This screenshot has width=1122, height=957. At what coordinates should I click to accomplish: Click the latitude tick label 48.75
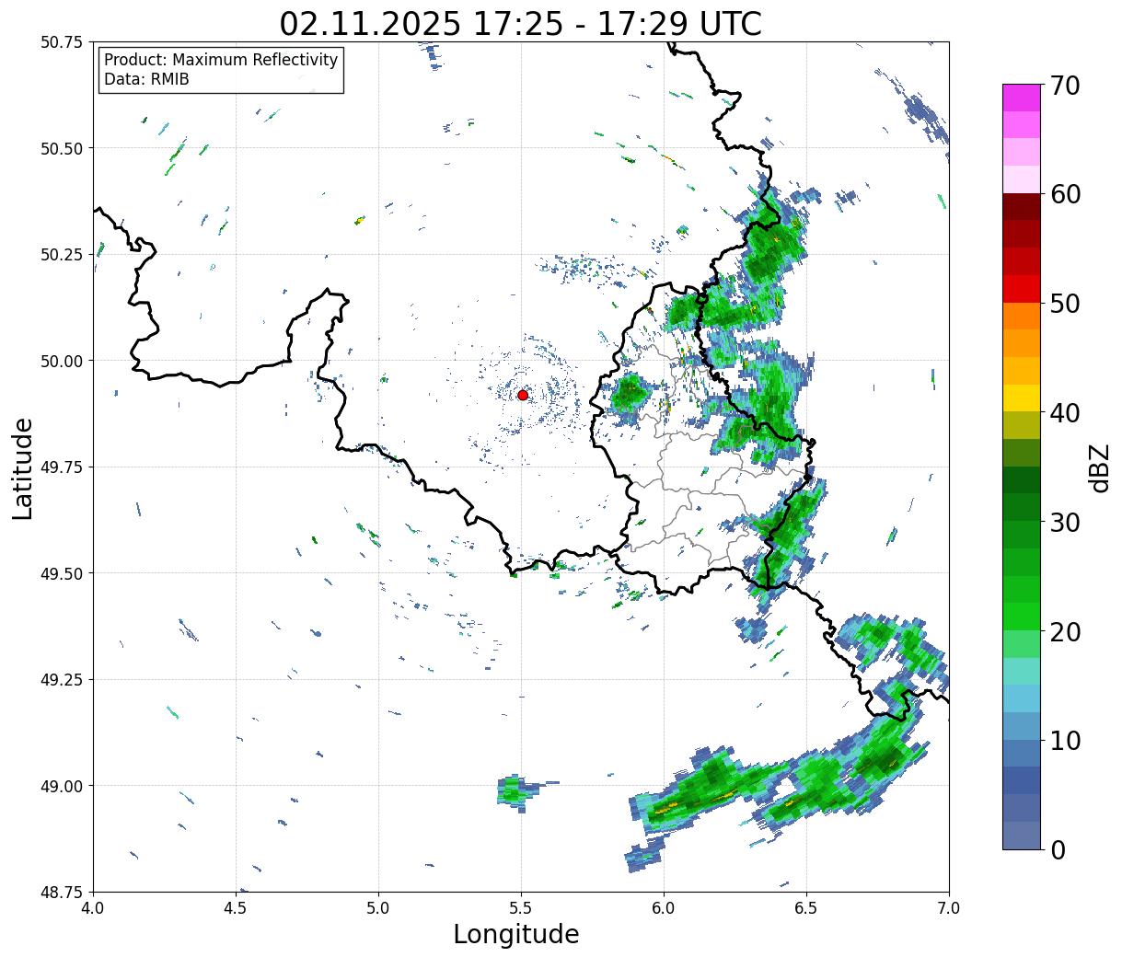63,892
